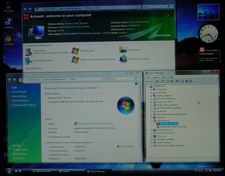Screen dimensions: 225x176
Task: Open the Action menu in Device Manager
Action: pyautogui.click(x=156, y=77)
